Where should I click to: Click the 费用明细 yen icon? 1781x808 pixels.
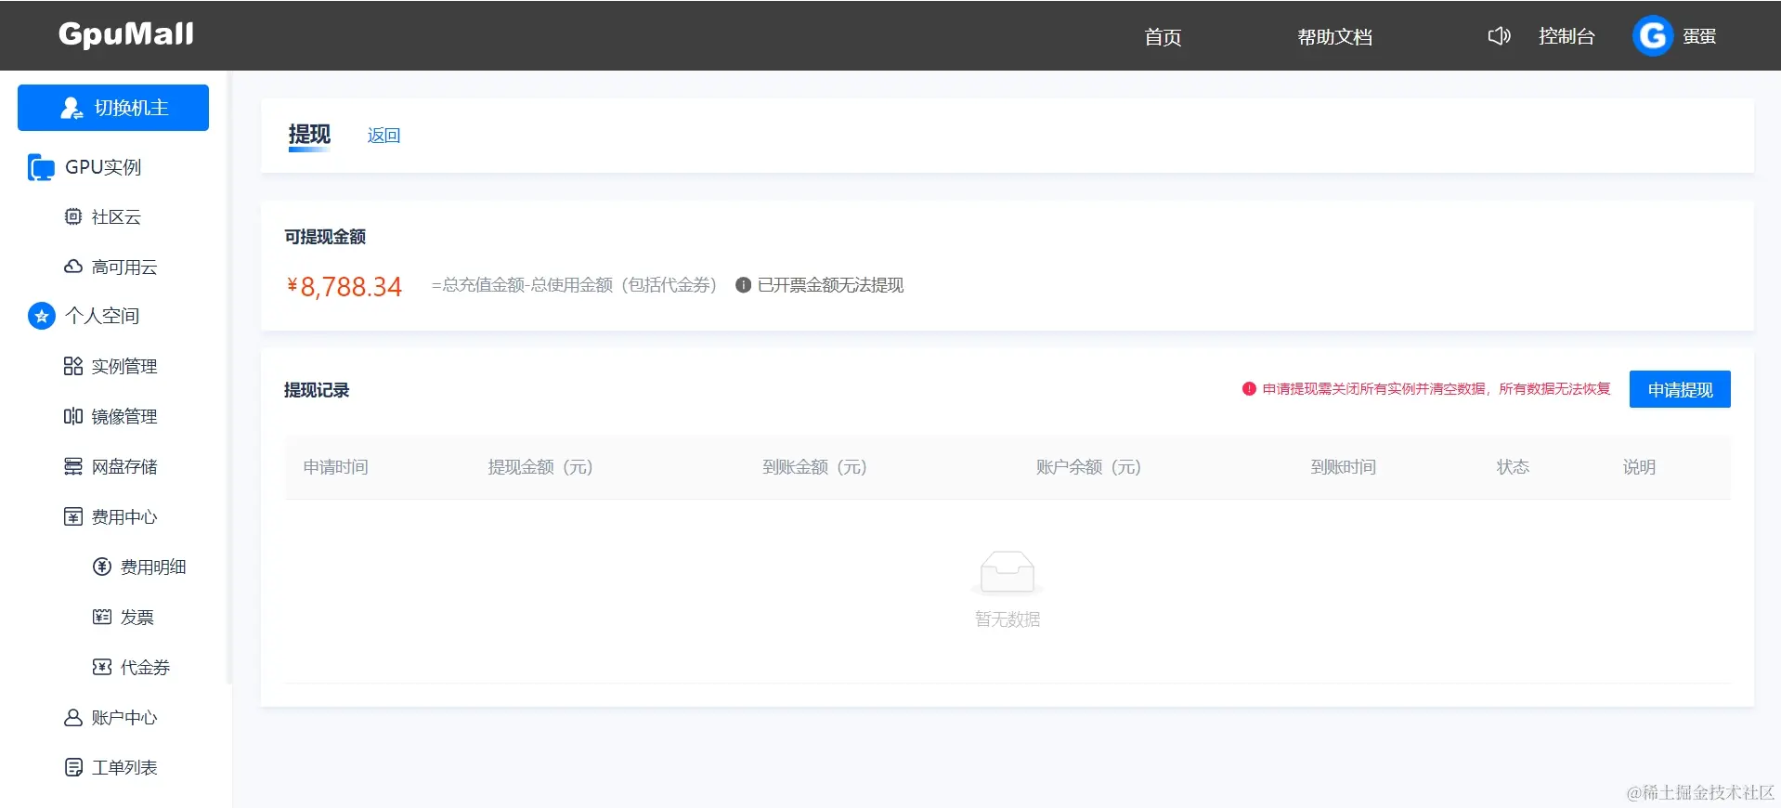click(102, 567)
